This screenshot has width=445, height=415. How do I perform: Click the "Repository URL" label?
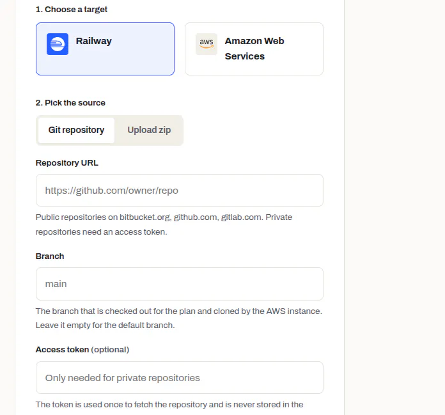tap(67, 163)
